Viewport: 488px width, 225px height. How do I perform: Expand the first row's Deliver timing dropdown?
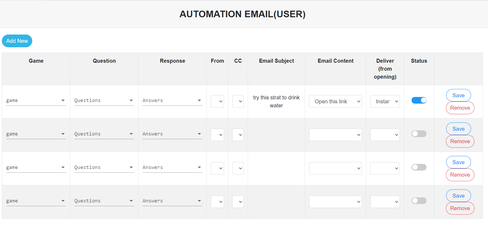[x=385, y=101]
